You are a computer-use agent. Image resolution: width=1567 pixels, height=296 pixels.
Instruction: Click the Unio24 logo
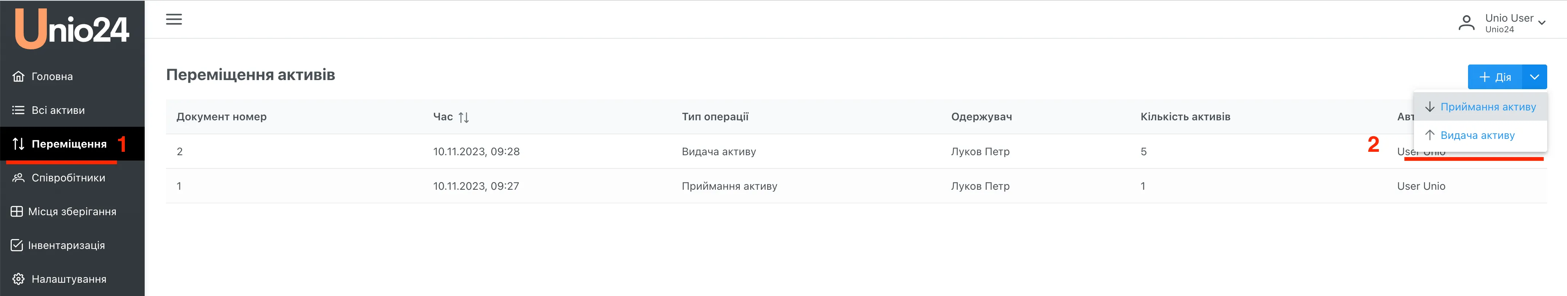coord(72,28)
